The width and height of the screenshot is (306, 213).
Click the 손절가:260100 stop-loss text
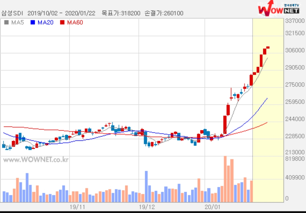click(164, 13)
